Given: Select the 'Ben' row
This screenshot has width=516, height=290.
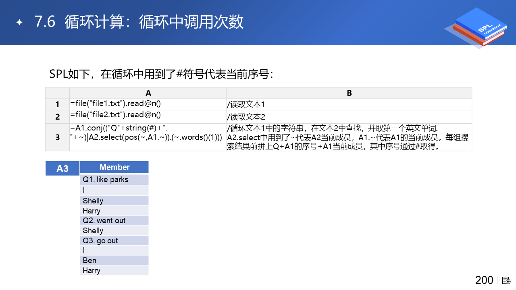Looking at the screenshot, I should (114, 260).
